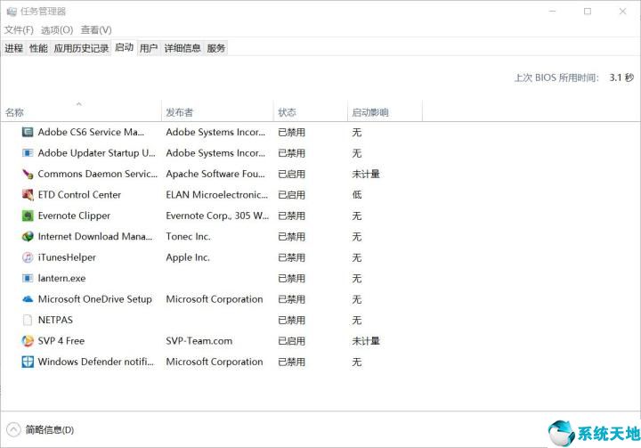The height and width of the screenshot is (448, 641).
Task: Click the ELAN Microelectronic... publisher cell
Action: (x=217, y=195)
